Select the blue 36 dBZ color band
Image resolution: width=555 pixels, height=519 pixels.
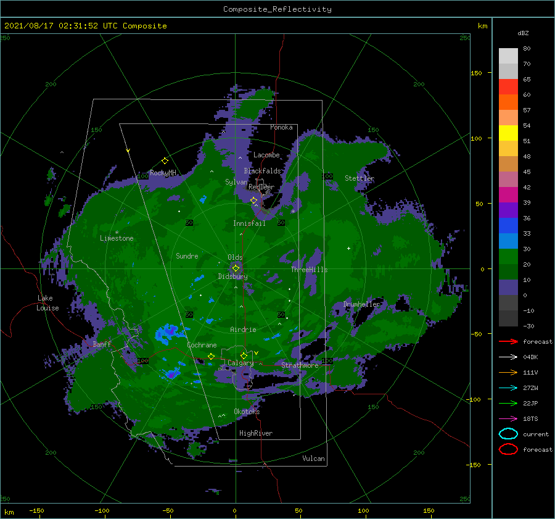click(508, 225)
